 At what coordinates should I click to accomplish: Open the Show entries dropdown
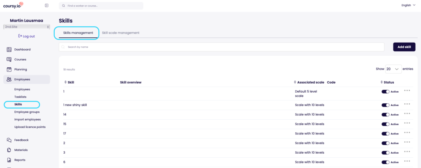(393, 69)
